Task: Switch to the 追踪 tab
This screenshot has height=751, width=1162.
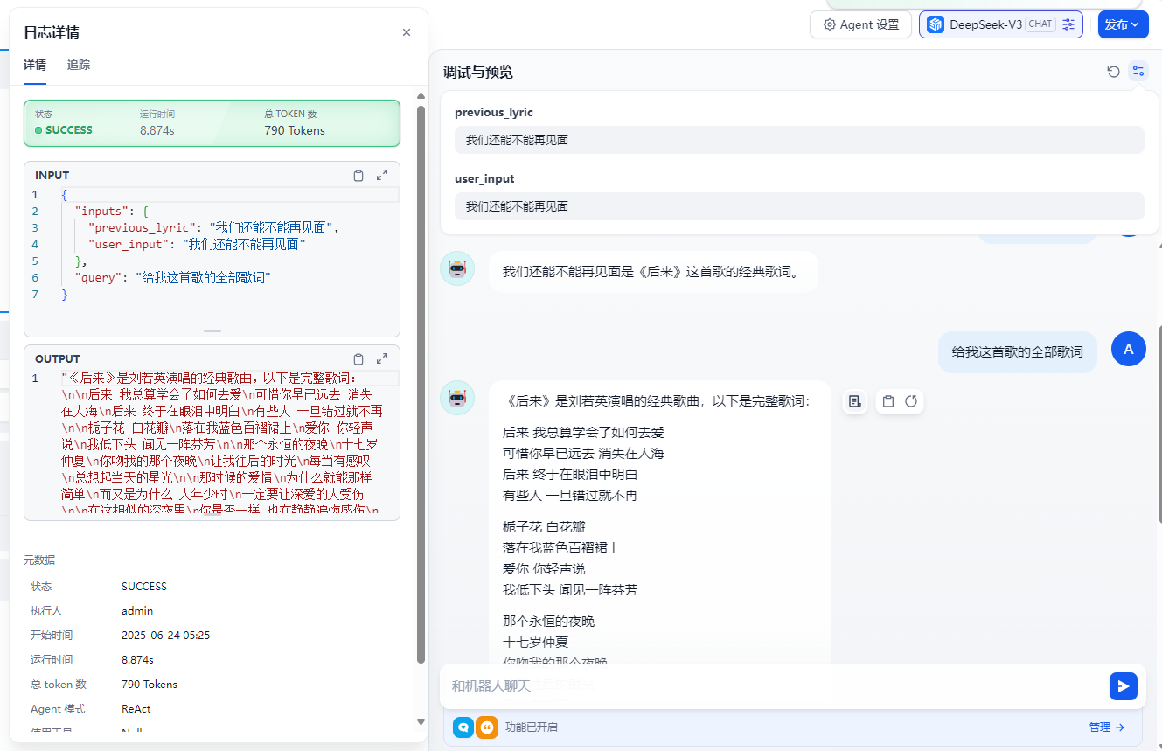Action: click(x=79, y=65)
